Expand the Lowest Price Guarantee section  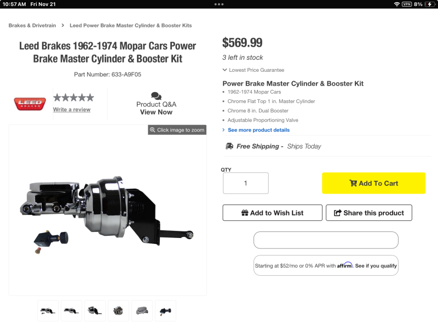[253, 70]
